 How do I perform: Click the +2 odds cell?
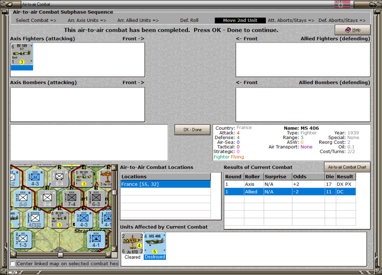click(308, 184)
